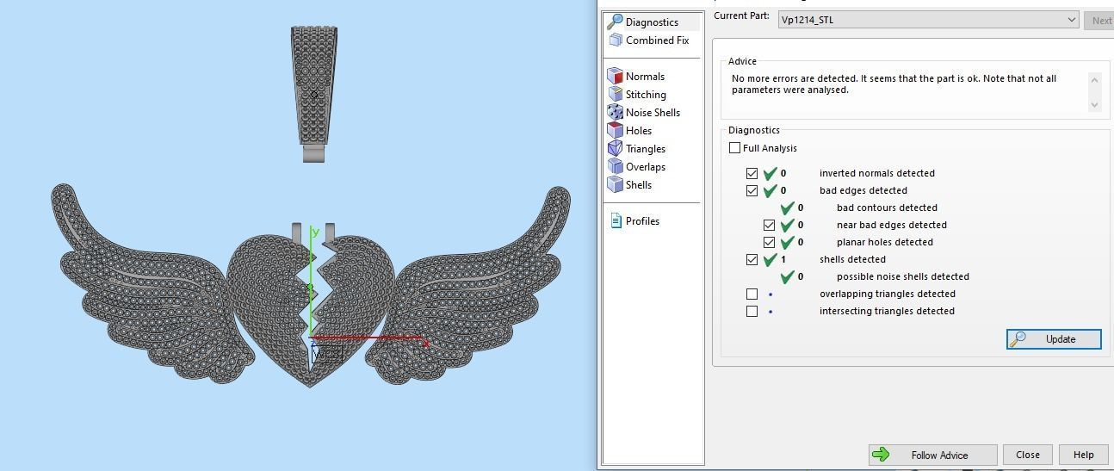Uncheck near bad edges detection

(x=769, y=225)
